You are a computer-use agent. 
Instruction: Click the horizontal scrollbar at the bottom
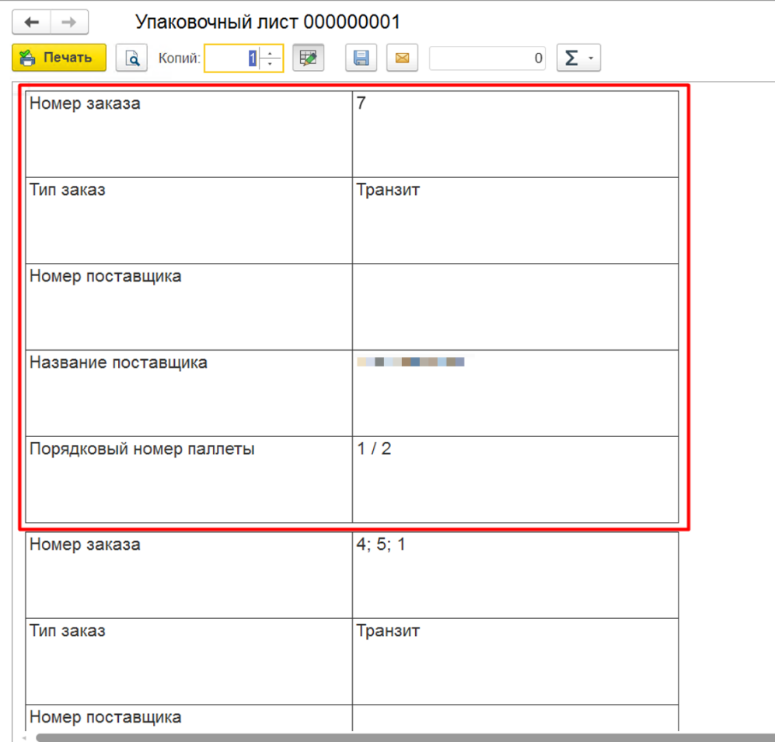(x=405, y=737)
